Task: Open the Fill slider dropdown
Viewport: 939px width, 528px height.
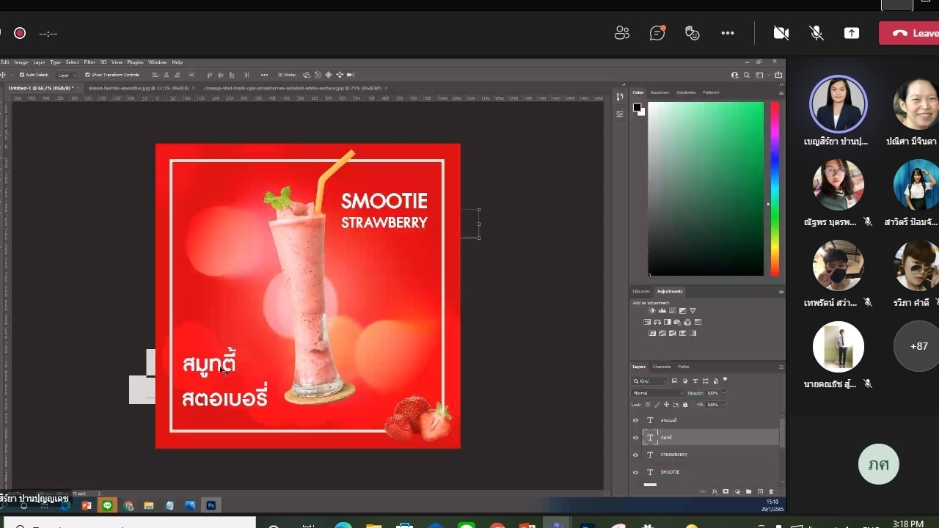Action: (x=723, y=405)
